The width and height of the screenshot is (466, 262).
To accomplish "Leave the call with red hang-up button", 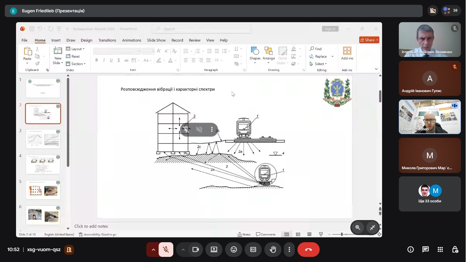I will (x=308, y=250).
